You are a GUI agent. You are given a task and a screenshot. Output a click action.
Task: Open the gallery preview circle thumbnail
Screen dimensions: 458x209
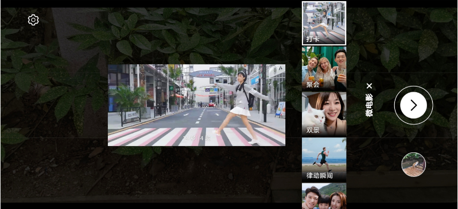coord(413,165)
